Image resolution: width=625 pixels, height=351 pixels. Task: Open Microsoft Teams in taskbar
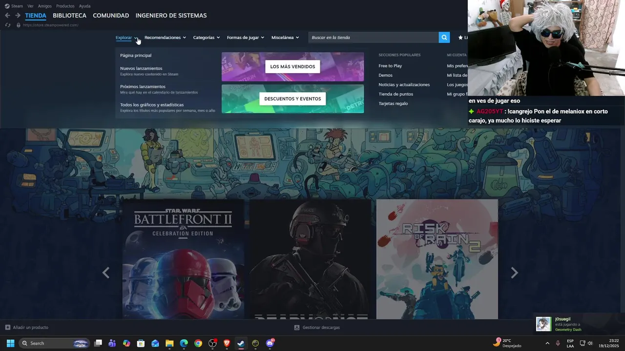pos(112,343)
